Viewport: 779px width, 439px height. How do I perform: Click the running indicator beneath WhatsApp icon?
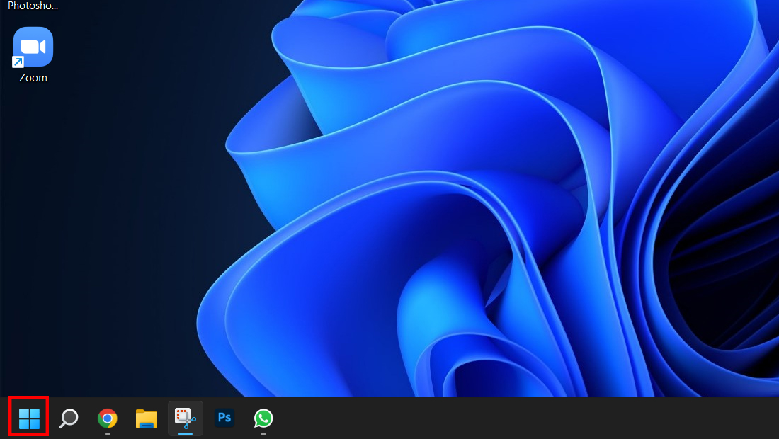tap(263, 434)
